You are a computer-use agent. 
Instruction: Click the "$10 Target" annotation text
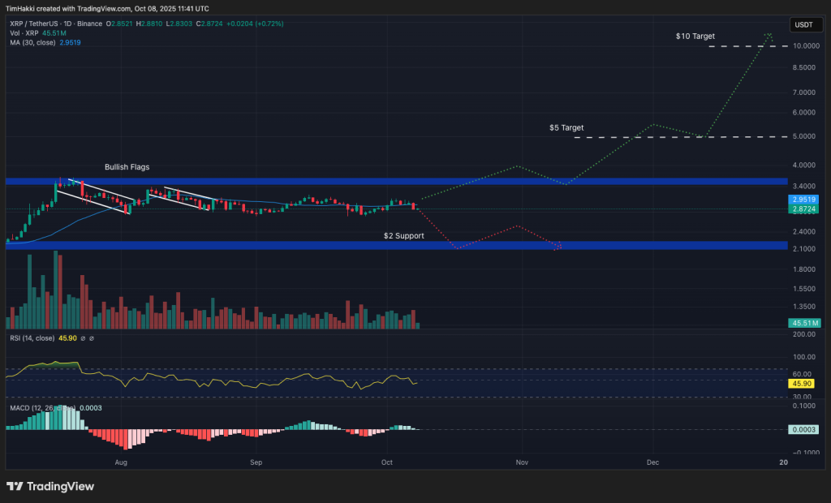tap(695, 37)
